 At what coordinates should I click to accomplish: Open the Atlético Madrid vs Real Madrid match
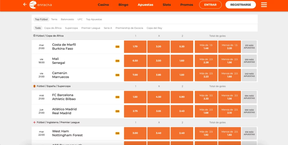pos(64,111)
